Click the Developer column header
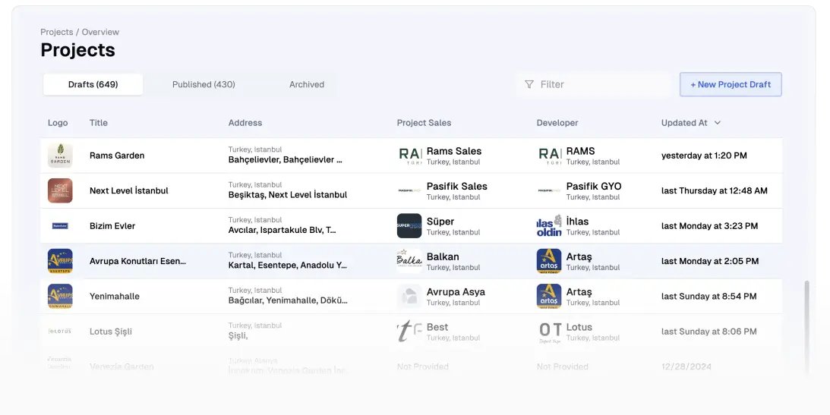This screenshot has height=415, width=830. pos(557,123)
